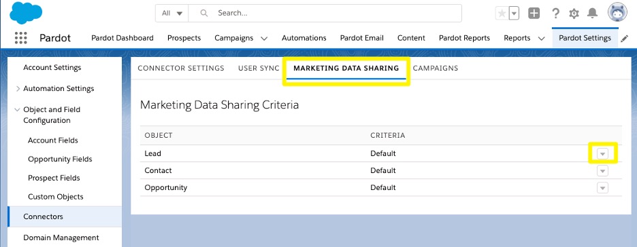Go to Pardot Reports tab
The image size is (637, 247).
click(464, 38)
